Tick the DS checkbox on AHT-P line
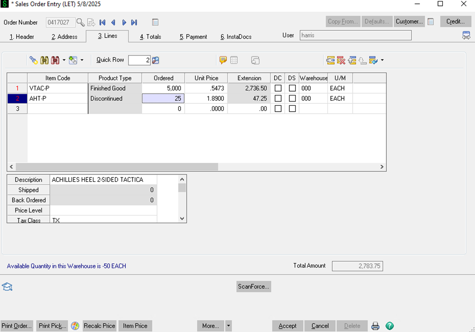 292,98
